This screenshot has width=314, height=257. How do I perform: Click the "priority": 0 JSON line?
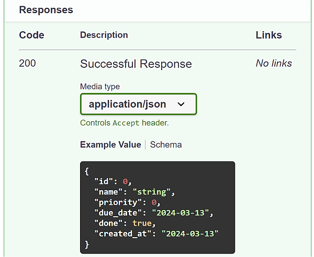point(127,203)
